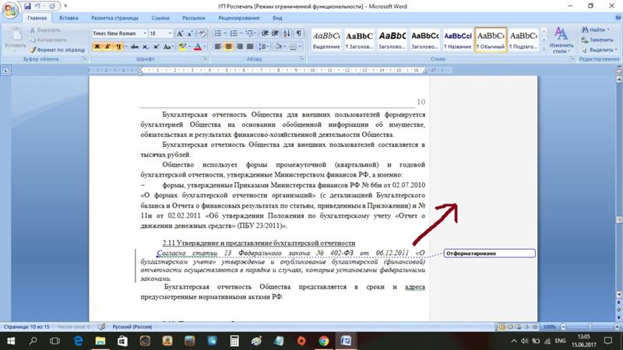
Task: Open the Рецензирование tab
Action: point(239,18)
